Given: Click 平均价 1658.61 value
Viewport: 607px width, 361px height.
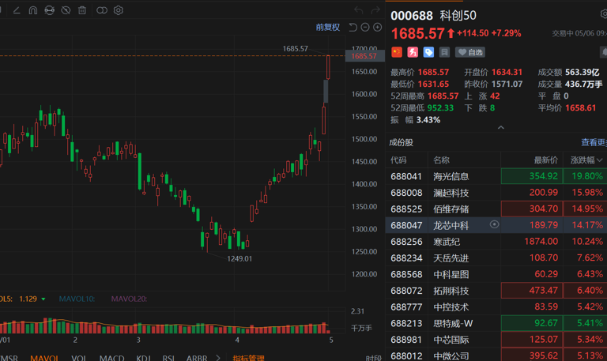Looking at the screenshot, I should [580, 107].
